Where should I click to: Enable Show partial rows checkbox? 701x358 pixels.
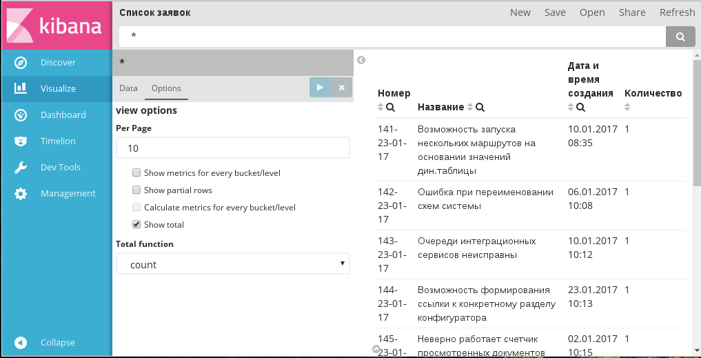(136, 190)
